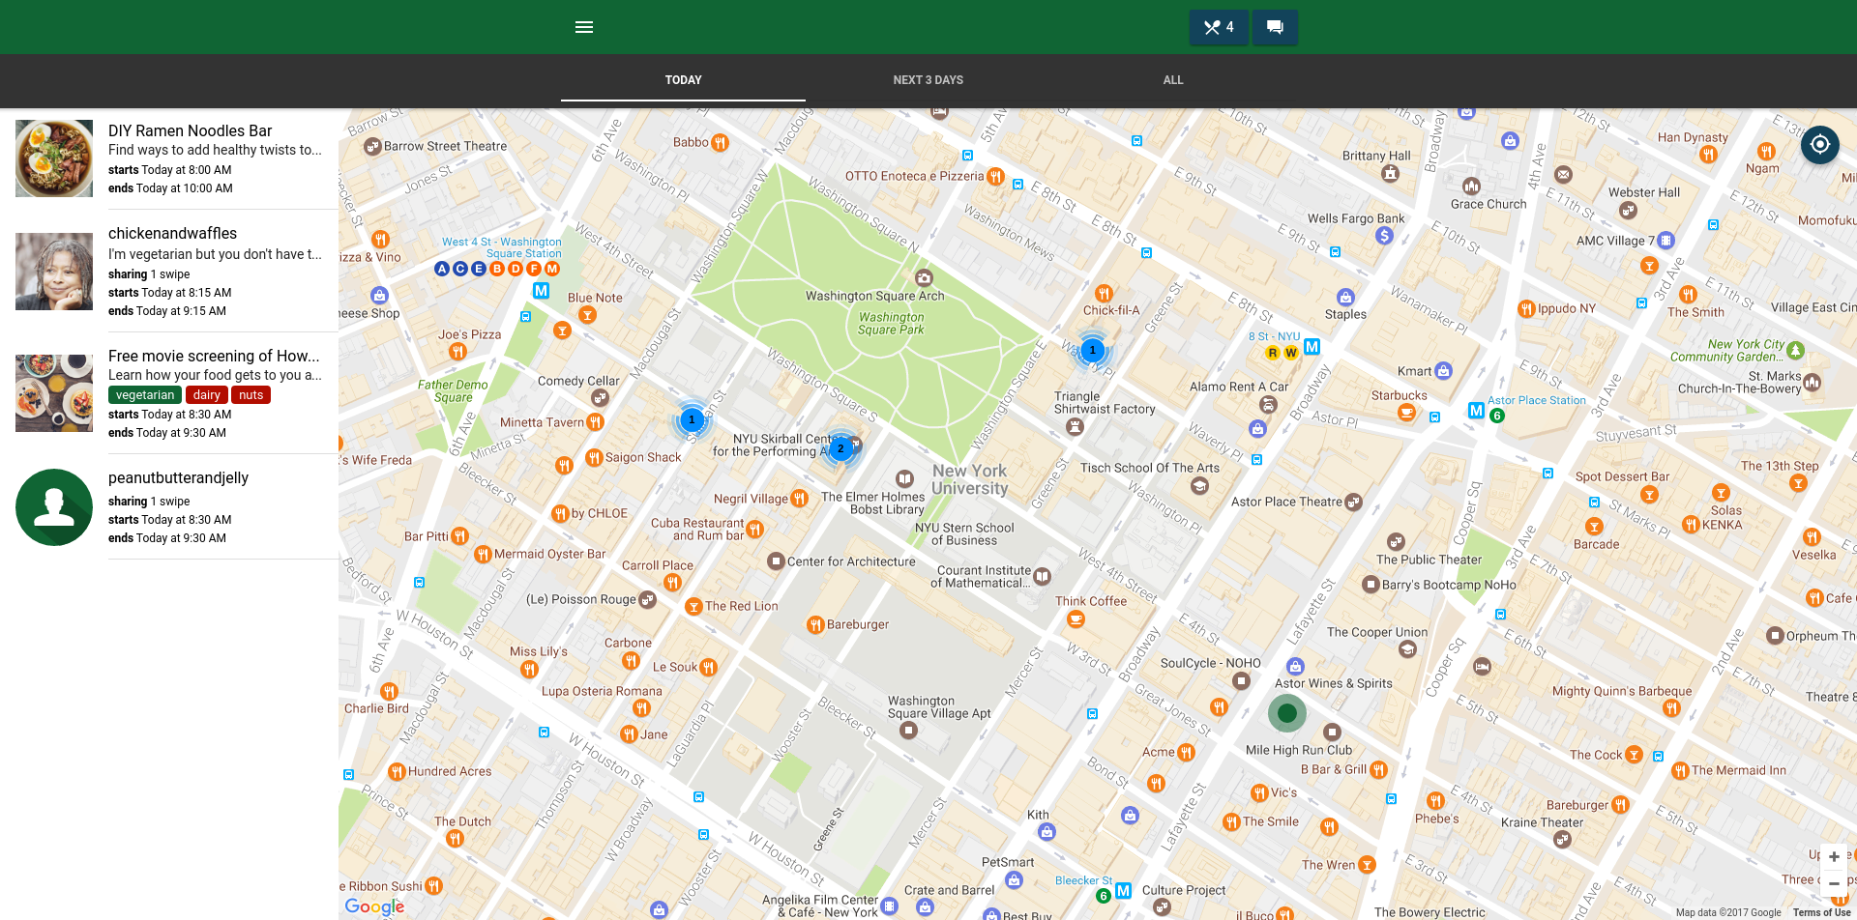Image resolution: width=1857 pixels, height=920 pixels.
Task: Click West 4 St station M icon
Action: click(541, 290)
